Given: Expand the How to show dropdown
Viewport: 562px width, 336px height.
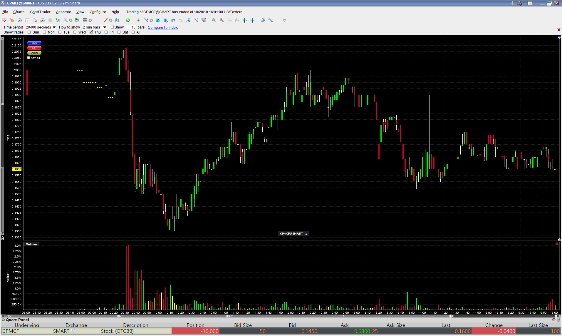Looking at the screenshot, I should click(x=105, y=27).
